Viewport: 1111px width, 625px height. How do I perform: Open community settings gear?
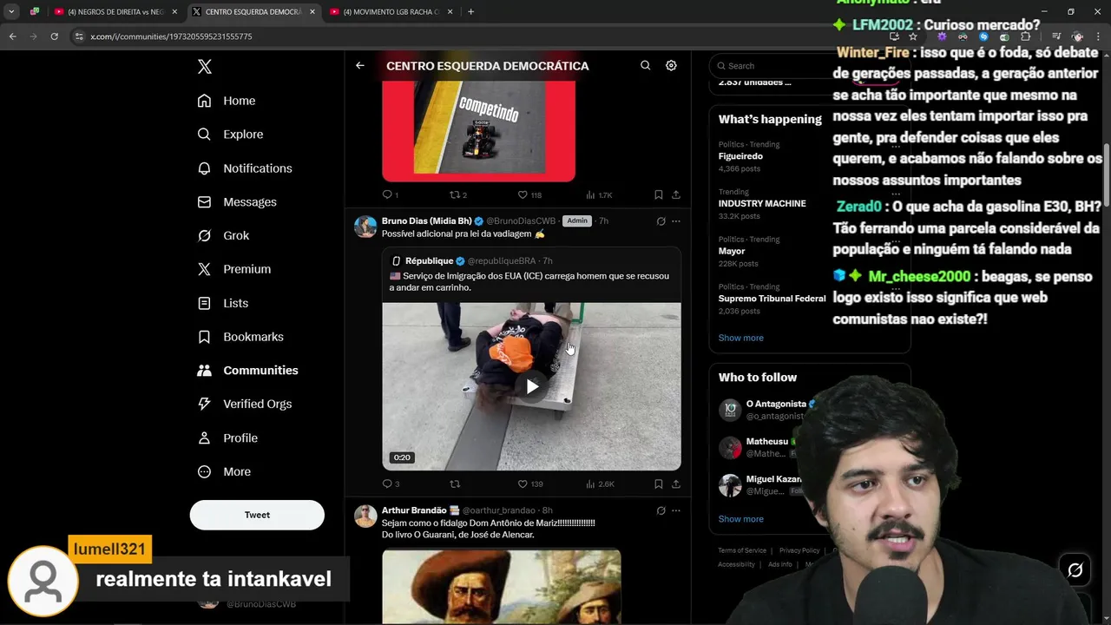(x=671, y=66)
